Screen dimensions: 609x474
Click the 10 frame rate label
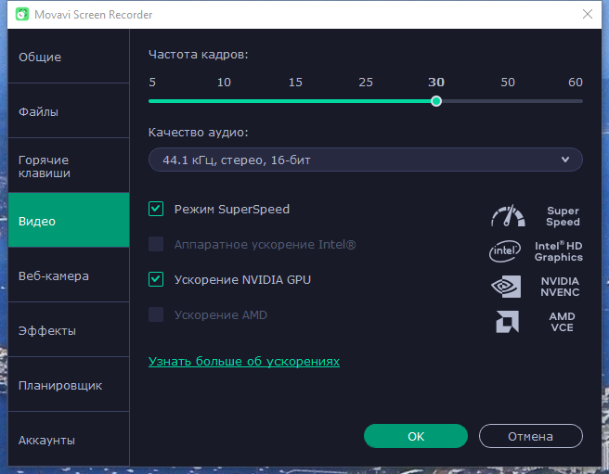[224, 83]
